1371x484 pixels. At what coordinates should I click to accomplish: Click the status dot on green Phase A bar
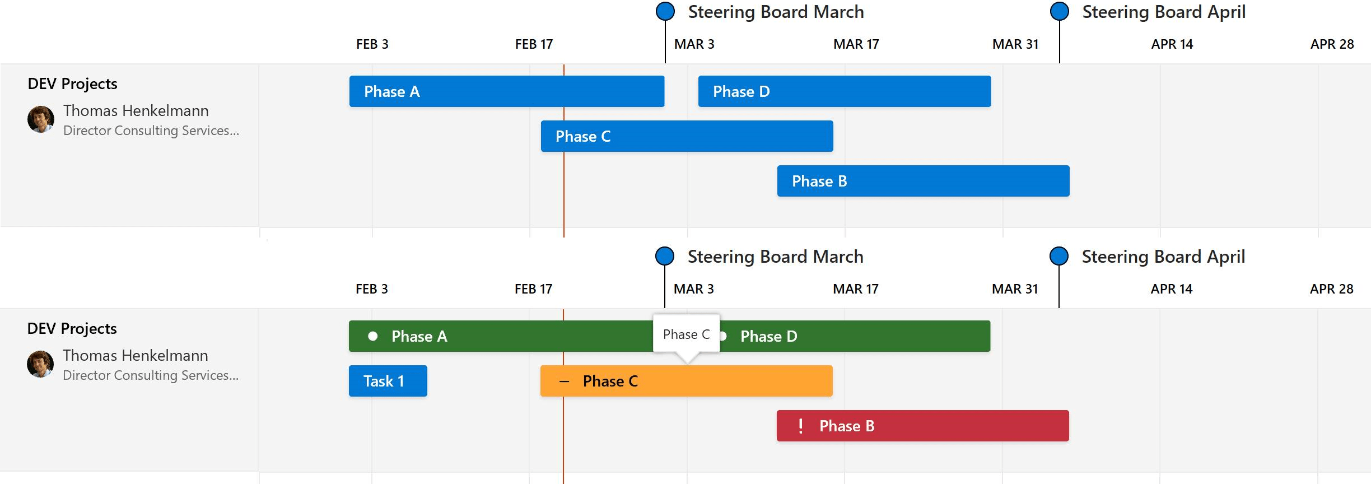coord(372,336)
